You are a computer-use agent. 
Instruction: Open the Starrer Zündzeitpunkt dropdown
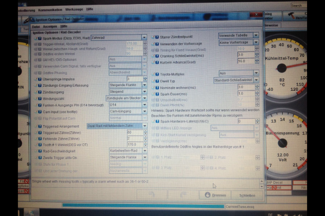point(256,36)
